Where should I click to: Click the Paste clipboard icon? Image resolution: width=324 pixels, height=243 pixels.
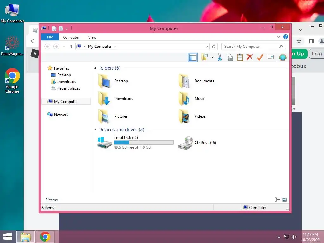(240, 57)
